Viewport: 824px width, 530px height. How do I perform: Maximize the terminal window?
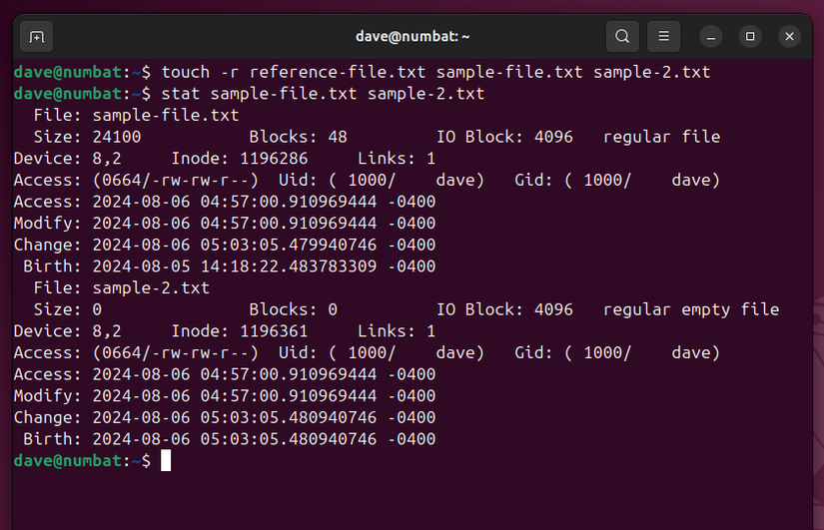click(x=750, y=37)
